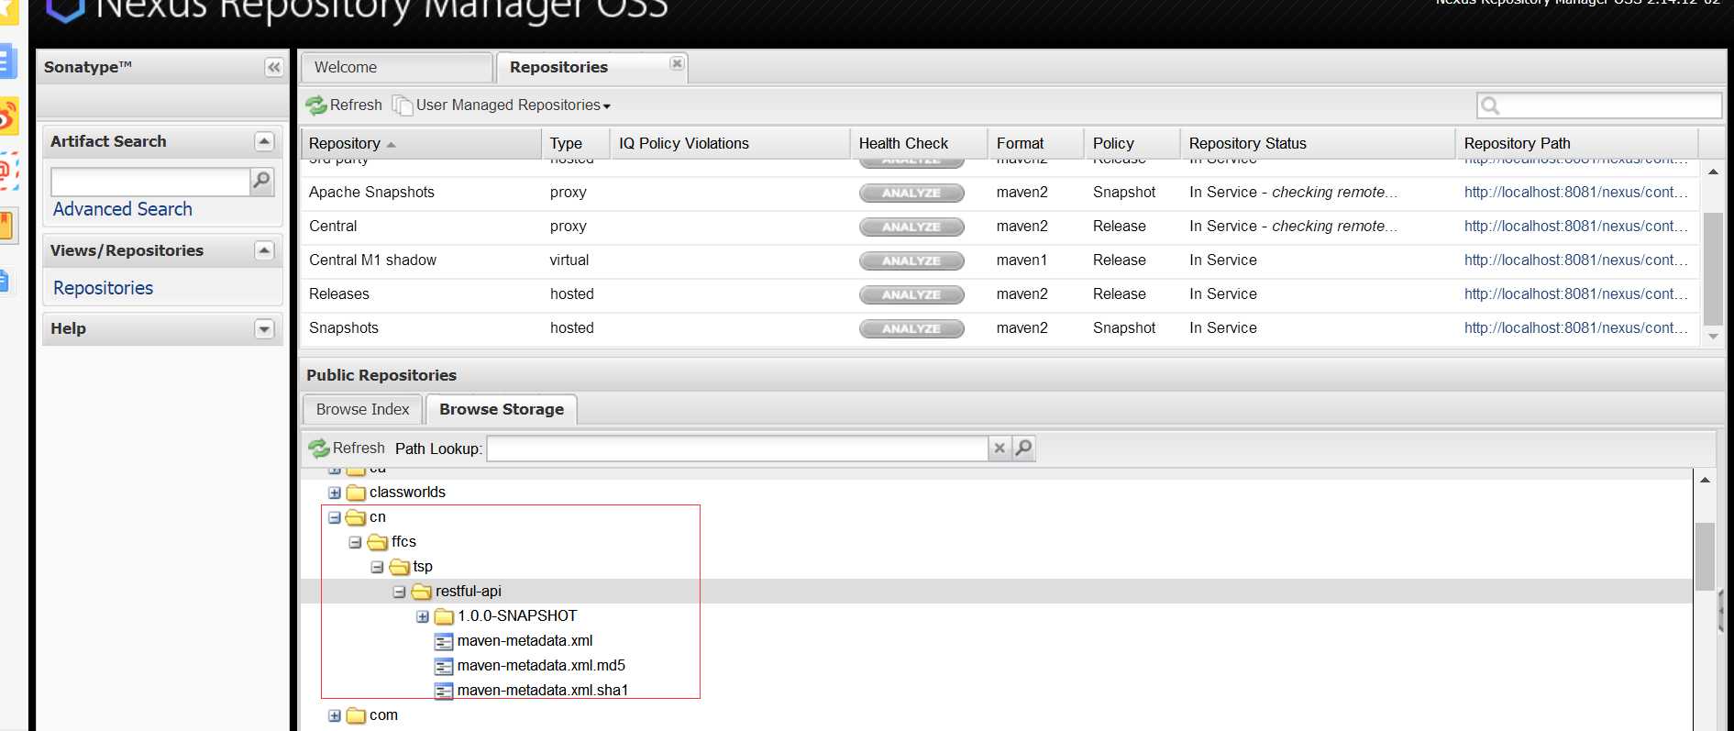Click the Path Lookup search icon
Viewport: 1734px width, 731px height.
click(x=1023, y=448)
